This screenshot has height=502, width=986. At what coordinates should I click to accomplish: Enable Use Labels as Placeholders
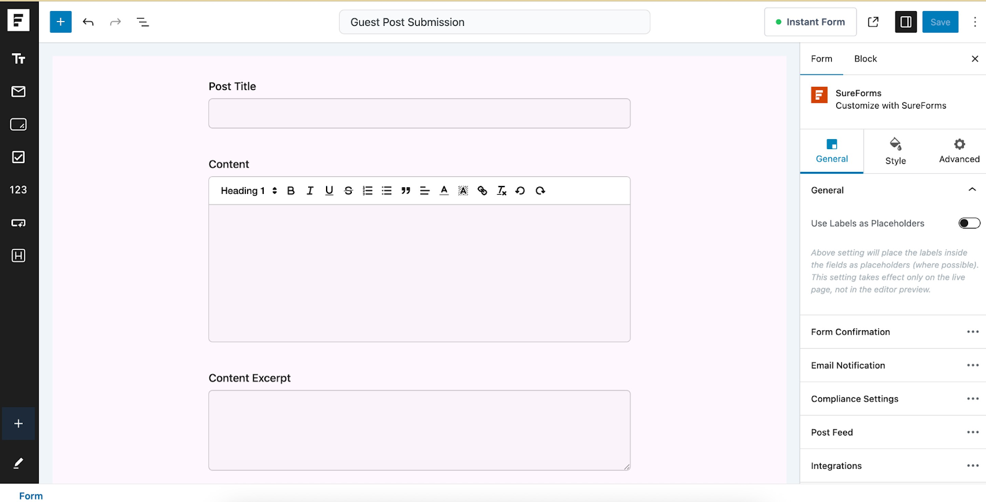[968, 223]
